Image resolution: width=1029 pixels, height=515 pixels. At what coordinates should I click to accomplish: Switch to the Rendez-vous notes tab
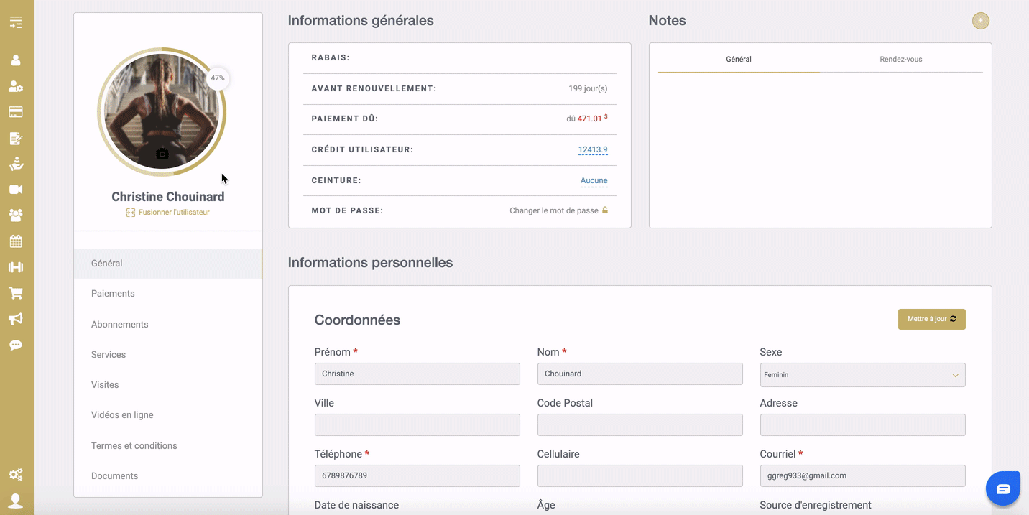pos(900,60)
